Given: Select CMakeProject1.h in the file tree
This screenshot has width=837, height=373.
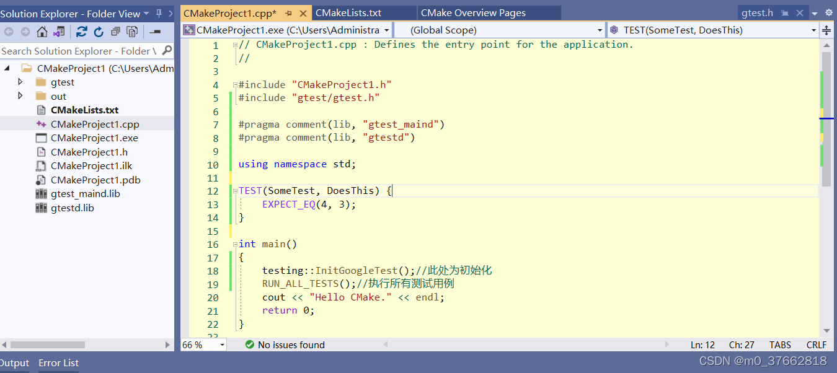Looking at the screenshot, I should pos(89,152).
